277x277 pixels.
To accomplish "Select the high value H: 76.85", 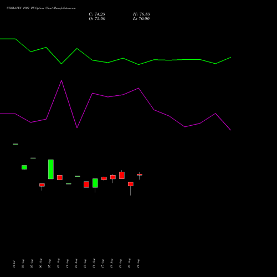I will pos(141,14).
